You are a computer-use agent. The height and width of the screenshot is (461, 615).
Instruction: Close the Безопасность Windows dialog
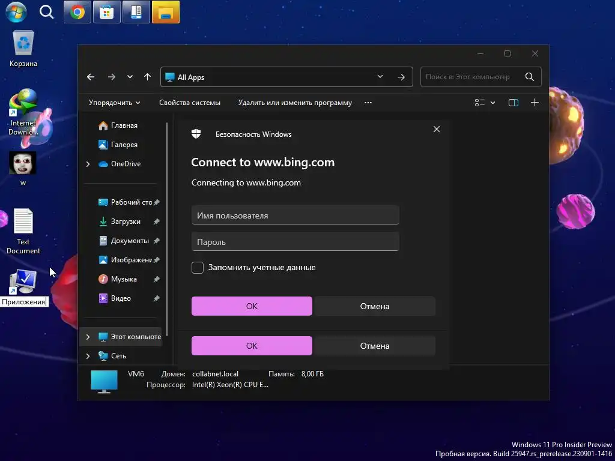click(x=437, y=130)
